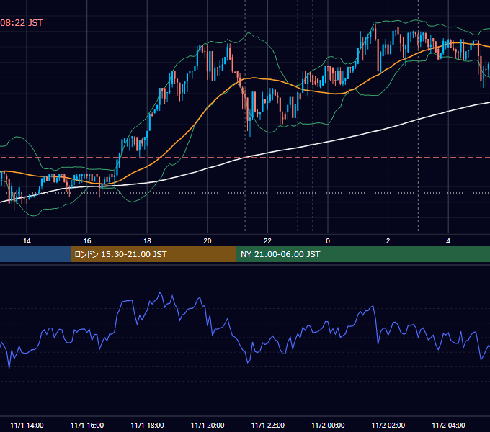
Task: Click the 11/1 14:00 date label
Action: tap(27, 425)
